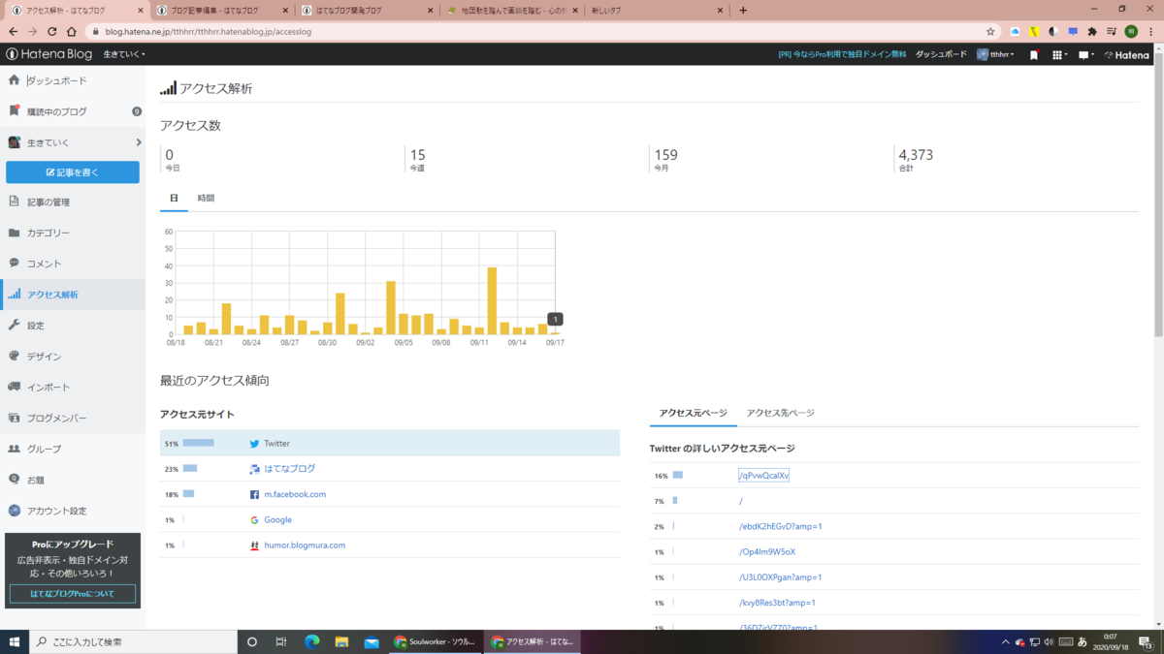Click the Hatena Blog logo

pyautogui.click(x=48, y=54)
